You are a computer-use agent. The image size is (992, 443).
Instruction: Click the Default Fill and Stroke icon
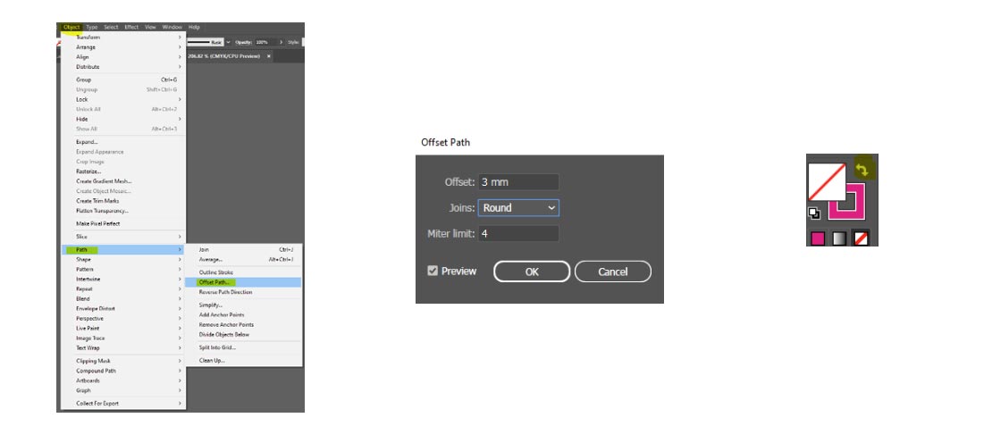pyautogui.click(x=813, y=213)
